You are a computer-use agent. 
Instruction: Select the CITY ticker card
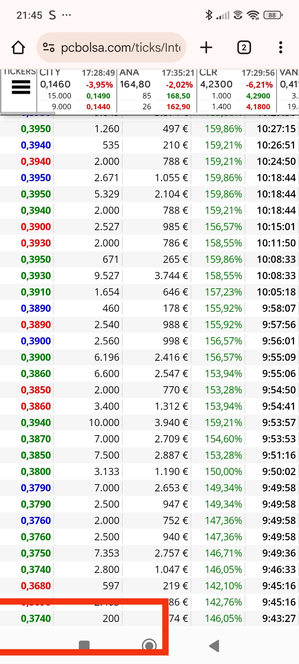pos(77,90)
